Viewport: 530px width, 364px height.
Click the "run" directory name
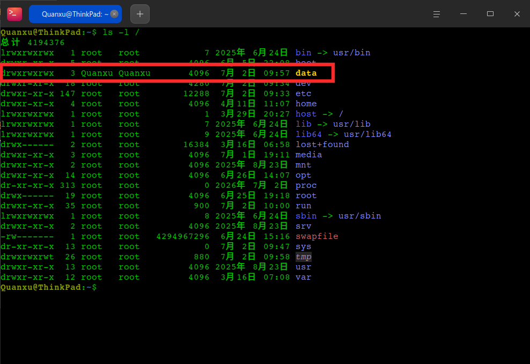tap(304, 206)
